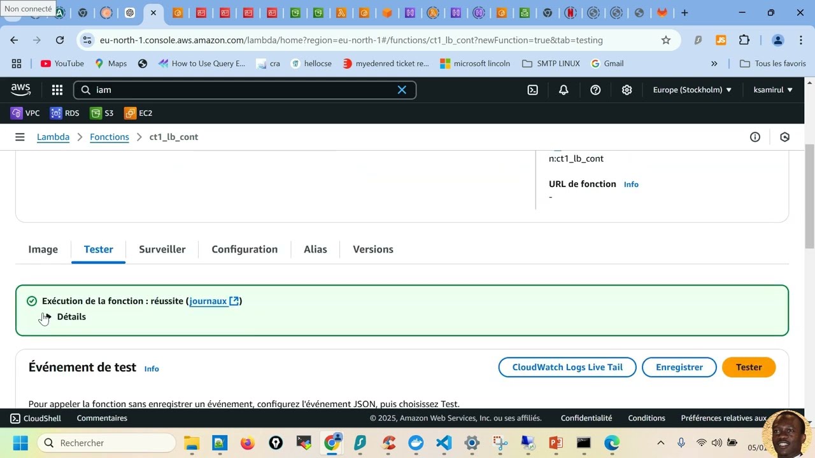Open Docker Desktop from the taskbar

pyautogui.click(x=416, y=443)
